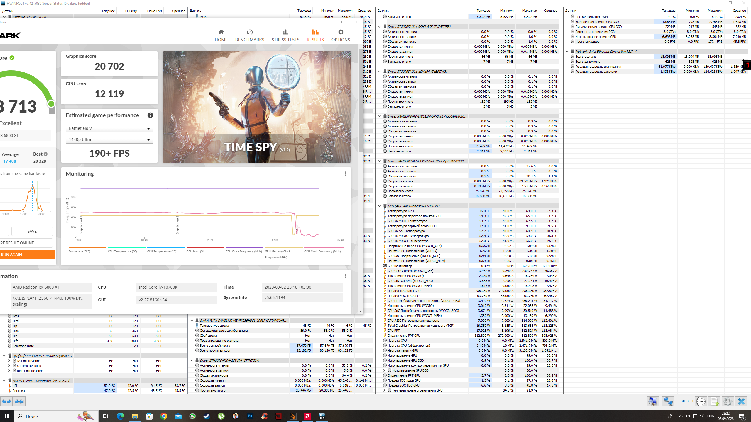This screenshot has height=422, width=751.
Task: Open Steam from the taskbar
Action: pos(207,416)
